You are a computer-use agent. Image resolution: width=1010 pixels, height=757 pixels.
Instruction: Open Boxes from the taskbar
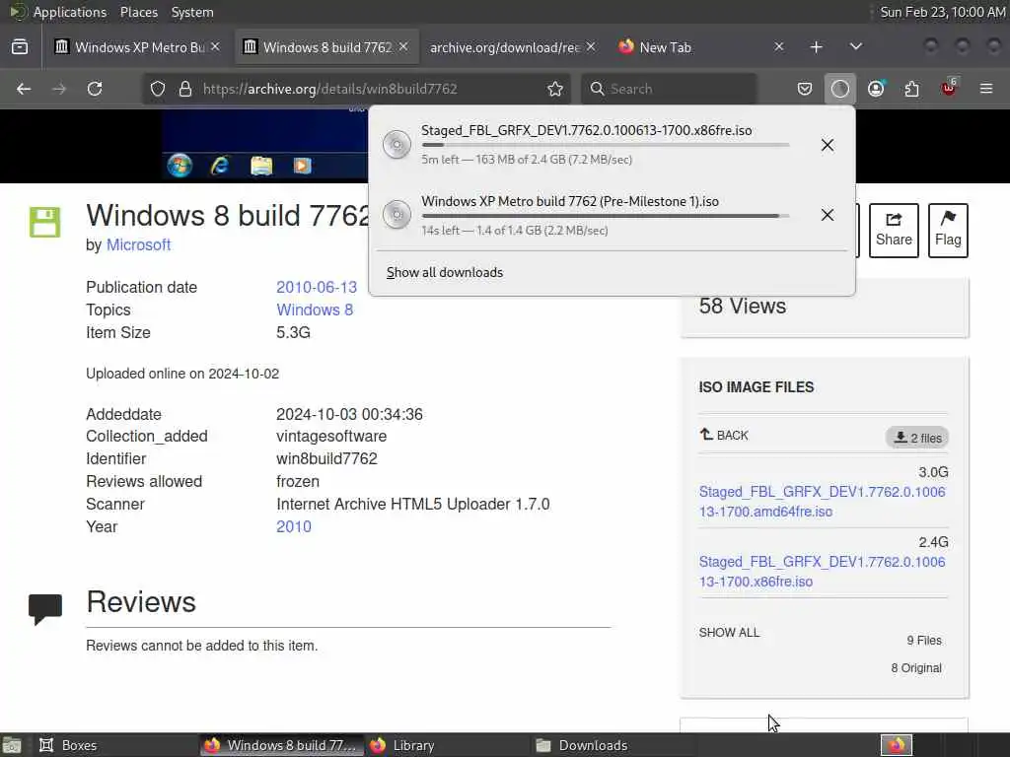tap(68, 745)
